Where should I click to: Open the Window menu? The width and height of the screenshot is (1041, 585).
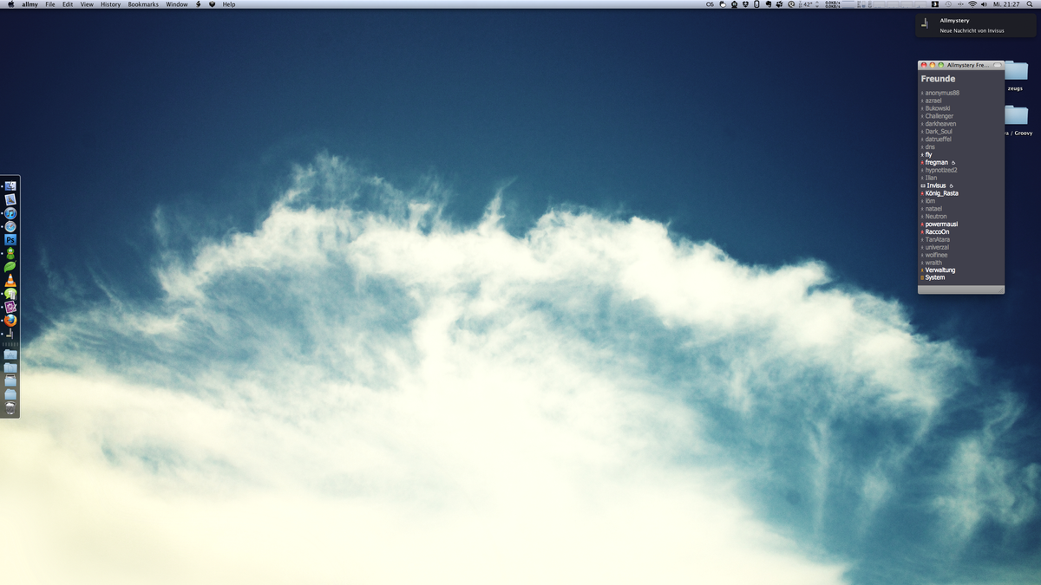click(x=177, y=4)
